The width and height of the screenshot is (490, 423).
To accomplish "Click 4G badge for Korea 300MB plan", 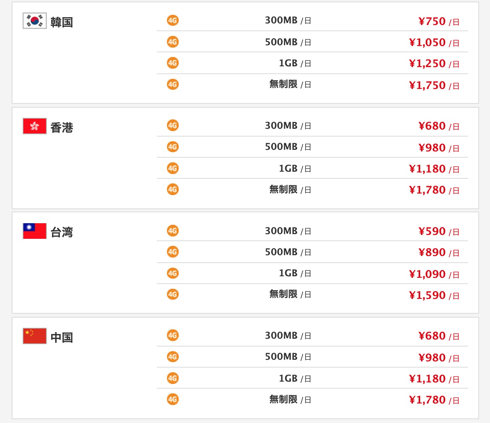I will [x=173, y=20].
